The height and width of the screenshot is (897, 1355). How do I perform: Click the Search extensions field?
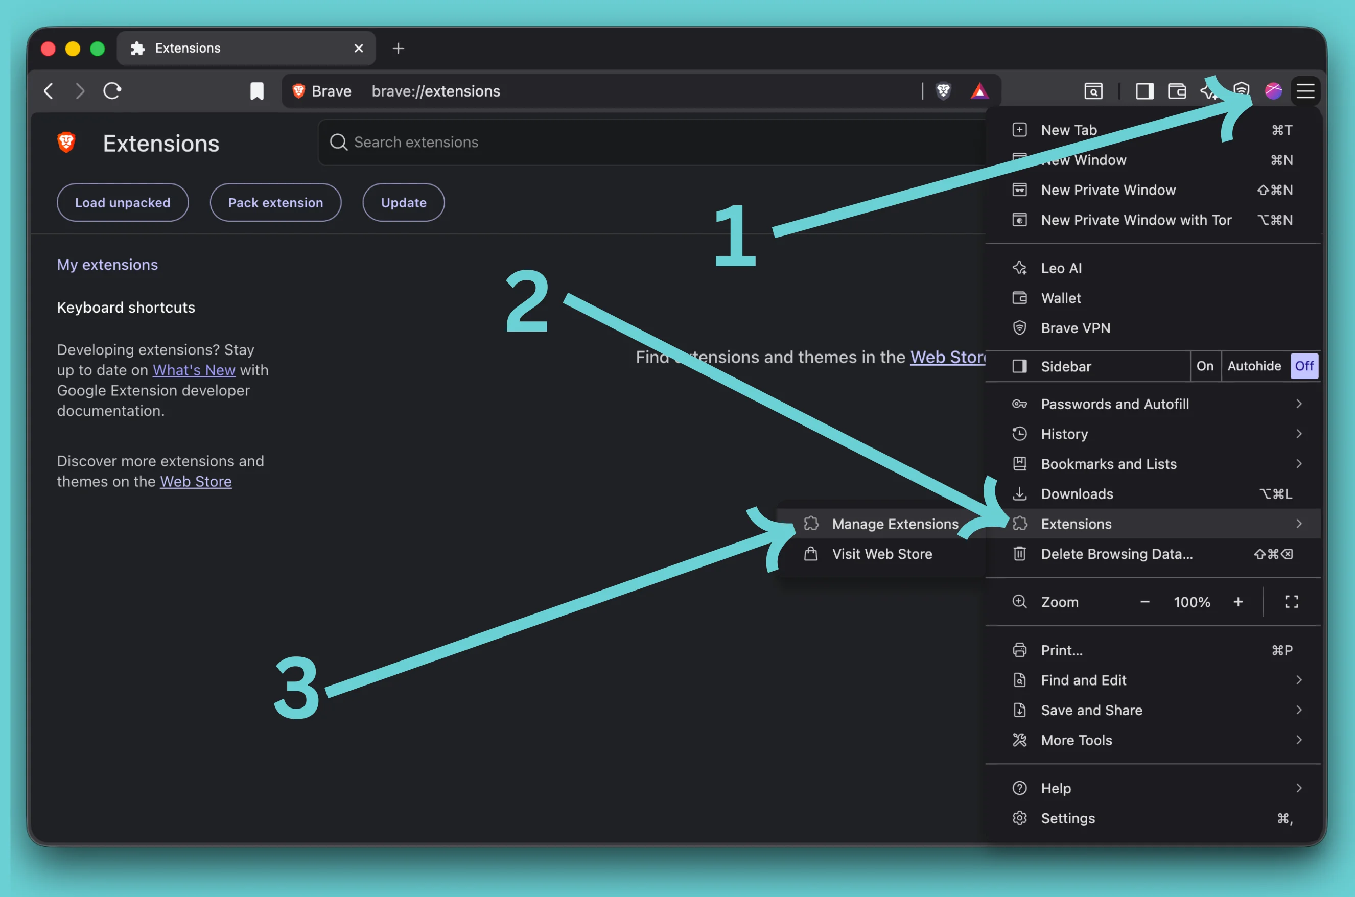click(652, 143)
